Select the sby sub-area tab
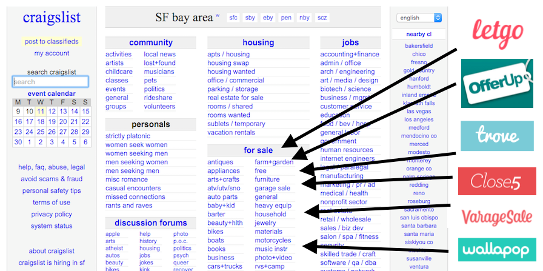543x271 pixels. 250,18
